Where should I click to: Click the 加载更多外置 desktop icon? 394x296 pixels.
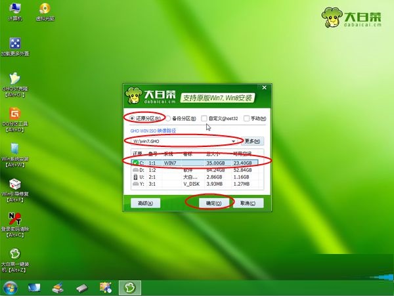[x=14, y=45]
